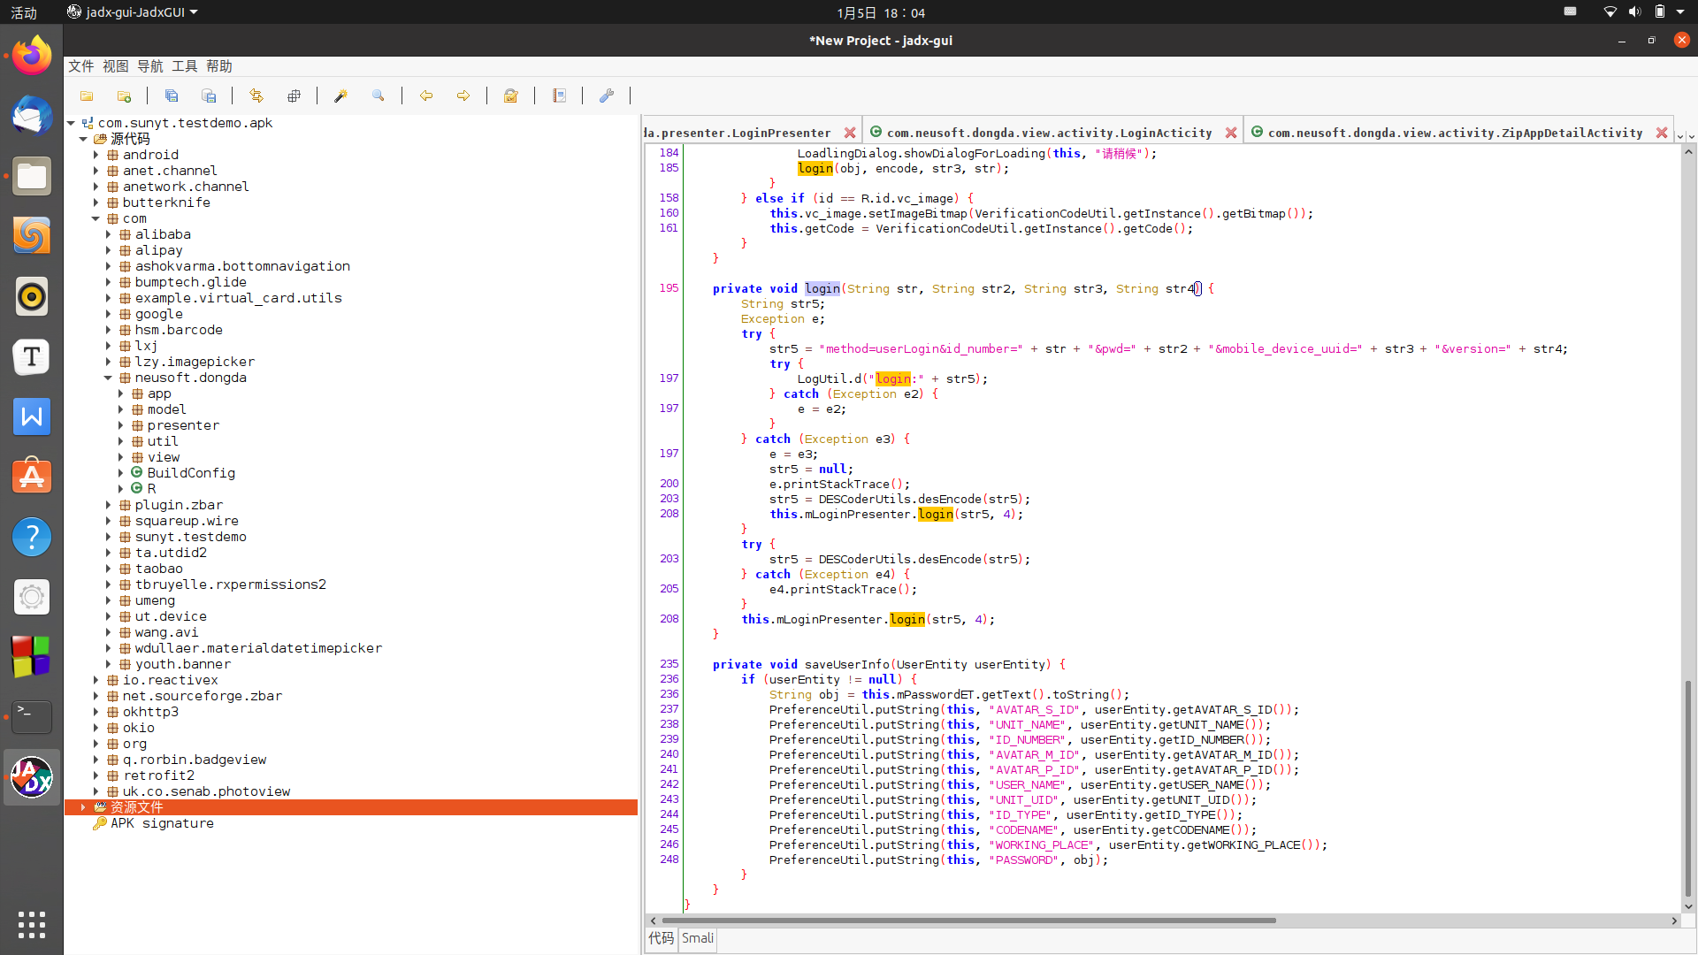Close the LoginActicity tab
1698x955 pixels.
coord(1231,133)
